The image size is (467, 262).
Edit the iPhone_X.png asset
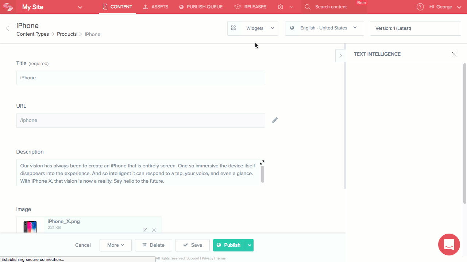145,230
